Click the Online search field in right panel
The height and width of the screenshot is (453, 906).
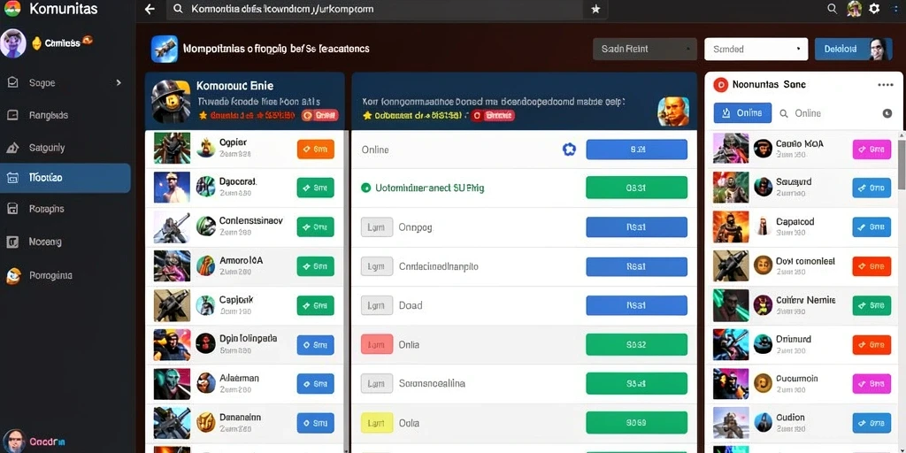(828, 113)
